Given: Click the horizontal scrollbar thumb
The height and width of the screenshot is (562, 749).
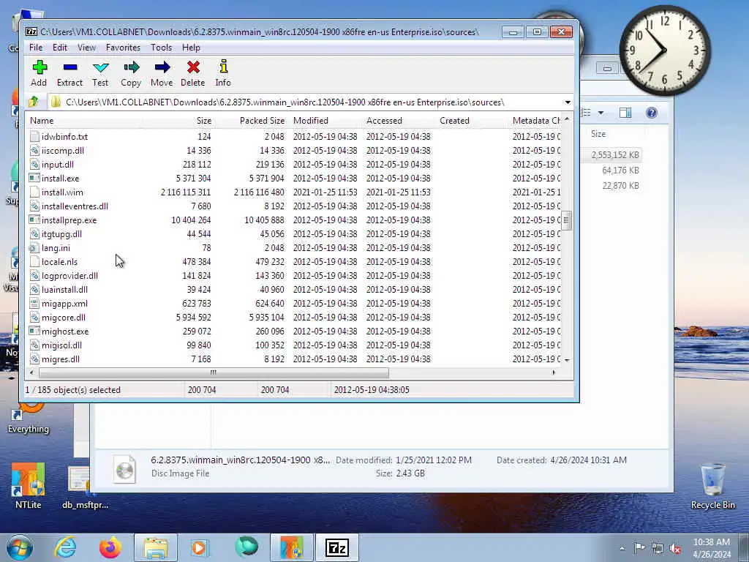Looking at the screenshot, I should tap(214, 372).
